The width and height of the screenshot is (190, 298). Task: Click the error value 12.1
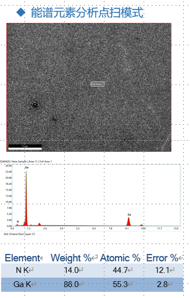[162, 270]
